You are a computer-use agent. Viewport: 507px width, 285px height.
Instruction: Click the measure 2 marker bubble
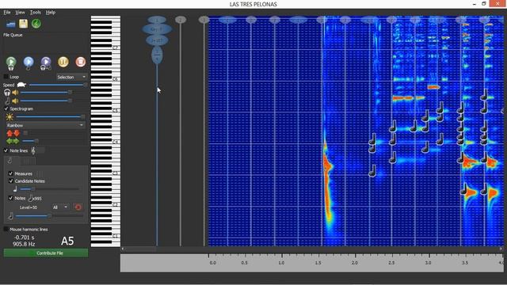tap(181, 20)
